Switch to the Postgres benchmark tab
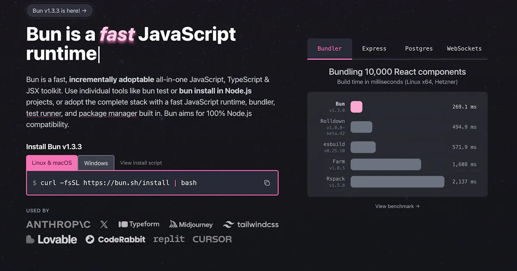This screenshot has height=271, width=517. coord(419,49)
